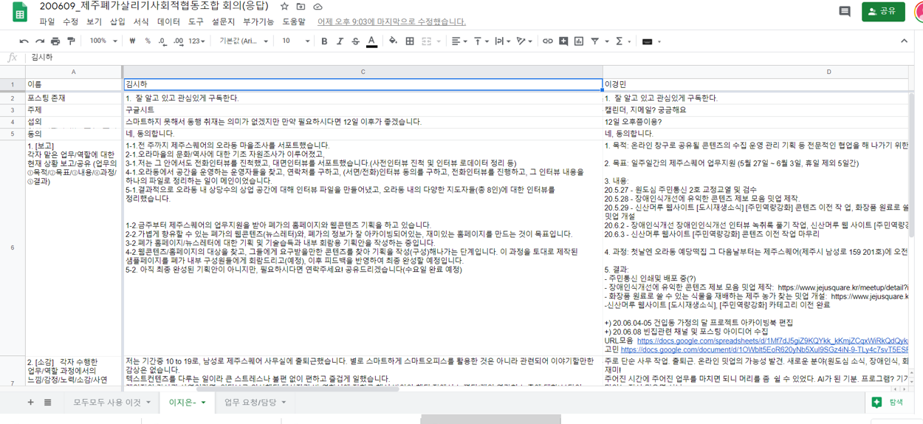This screenshot has height=424, width=923.
Task: Open the font size 10 dropdown
Action: 295,41
